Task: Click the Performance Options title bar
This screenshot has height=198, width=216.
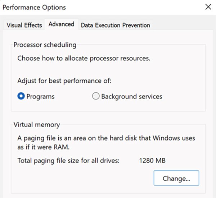Action: coord(108,7)
